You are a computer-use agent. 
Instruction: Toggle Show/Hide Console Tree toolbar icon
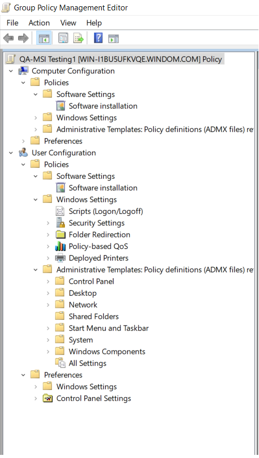click(x=44, y=38)
